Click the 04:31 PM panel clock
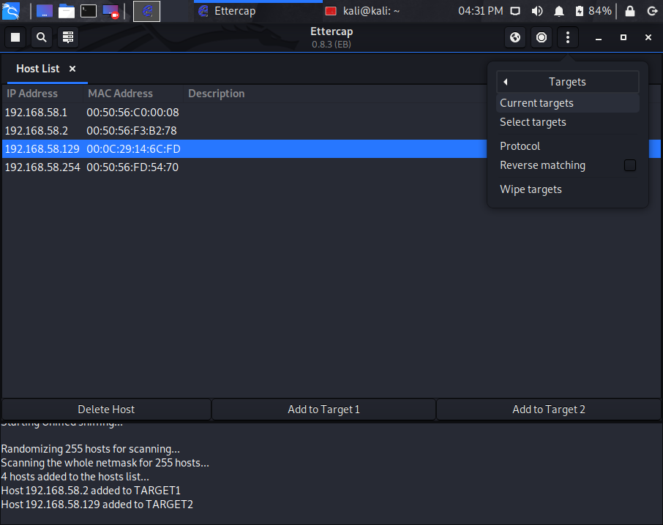Screen dimensions: 663x525 (x=481, y=11)
